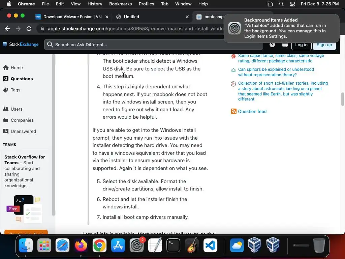Switch to the Download VMware Fusion tab
Image resolution: width=345 pixels, height=259 pixels.
pyautogui.click(x=72, y=17)
